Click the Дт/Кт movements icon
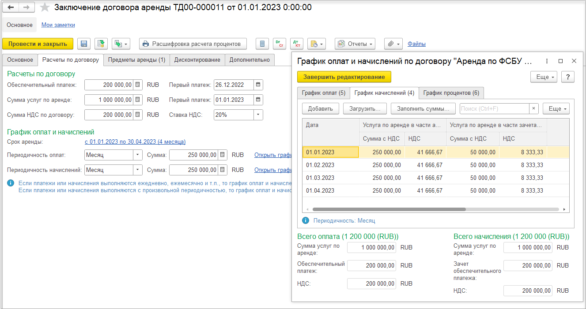This screenshot has height=309, width=586. (297, 44)
